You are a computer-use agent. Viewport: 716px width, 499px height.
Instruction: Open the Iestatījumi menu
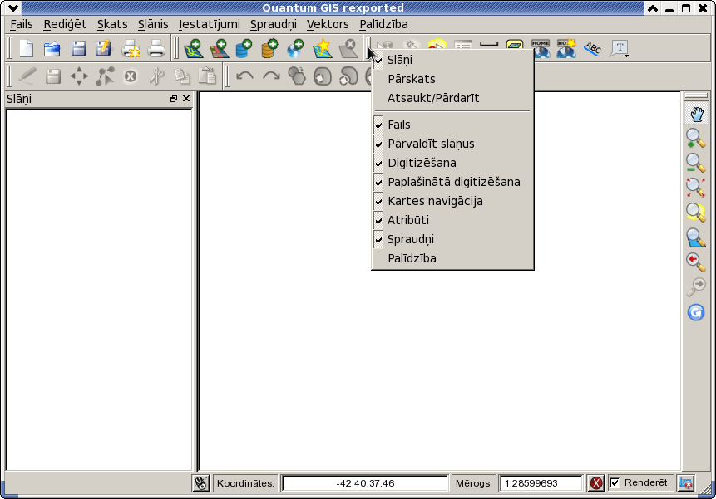pyautogui.click(x=209, y=24)
